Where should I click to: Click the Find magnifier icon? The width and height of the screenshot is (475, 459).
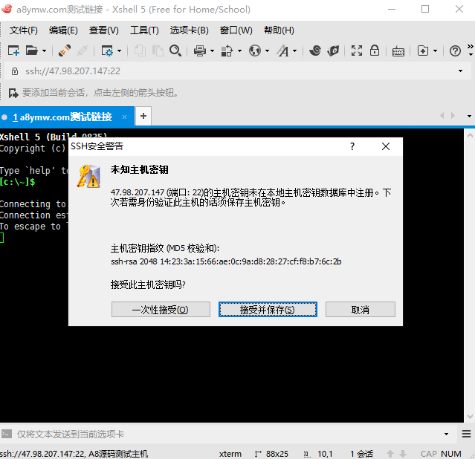click(x=175, y=51)
